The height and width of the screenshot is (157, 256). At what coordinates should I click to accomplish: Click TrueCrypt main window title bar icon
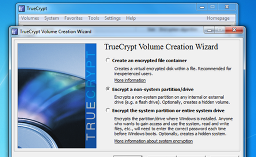tap(22, 8)
